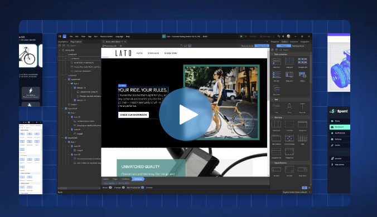Click the Showroom navigation link
This screenshot has height=217, width=377.
point(153,53)
